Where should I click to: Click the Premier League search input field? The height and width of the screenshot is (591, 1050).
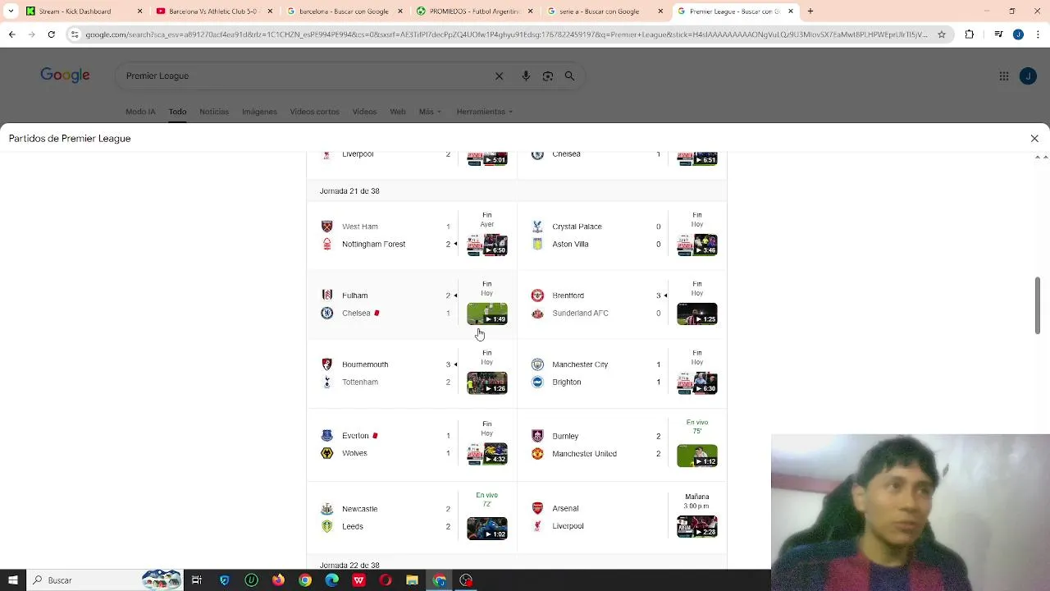(305, 76)
